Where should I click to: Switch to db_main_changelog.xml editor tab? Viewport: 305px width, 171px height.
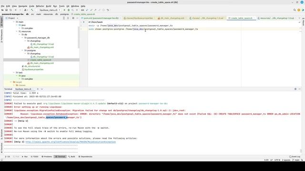point(172,18)
